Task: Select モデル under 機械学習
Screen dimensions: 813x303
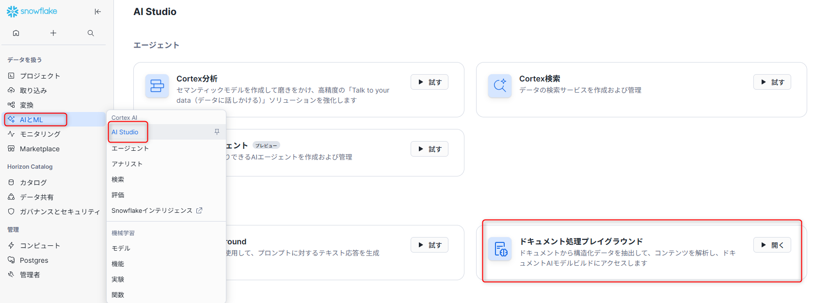Action: pyautogui.click(x=166, y=248)
